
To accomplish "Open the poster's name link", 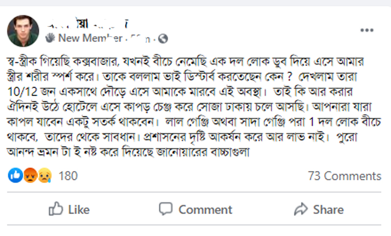I will pyautogui.click(x=88, y=23).
